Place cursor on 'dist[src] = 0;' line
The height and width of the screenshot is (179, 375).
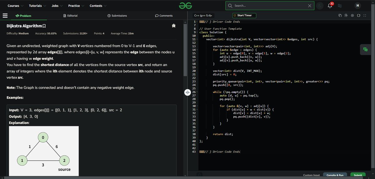point(225,74)
